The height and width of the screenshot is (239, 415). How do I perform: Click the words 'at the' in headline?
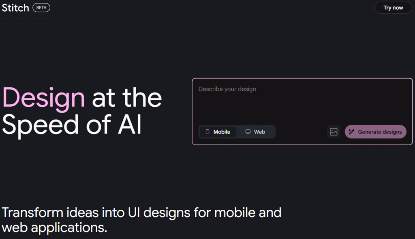point(127,98)
